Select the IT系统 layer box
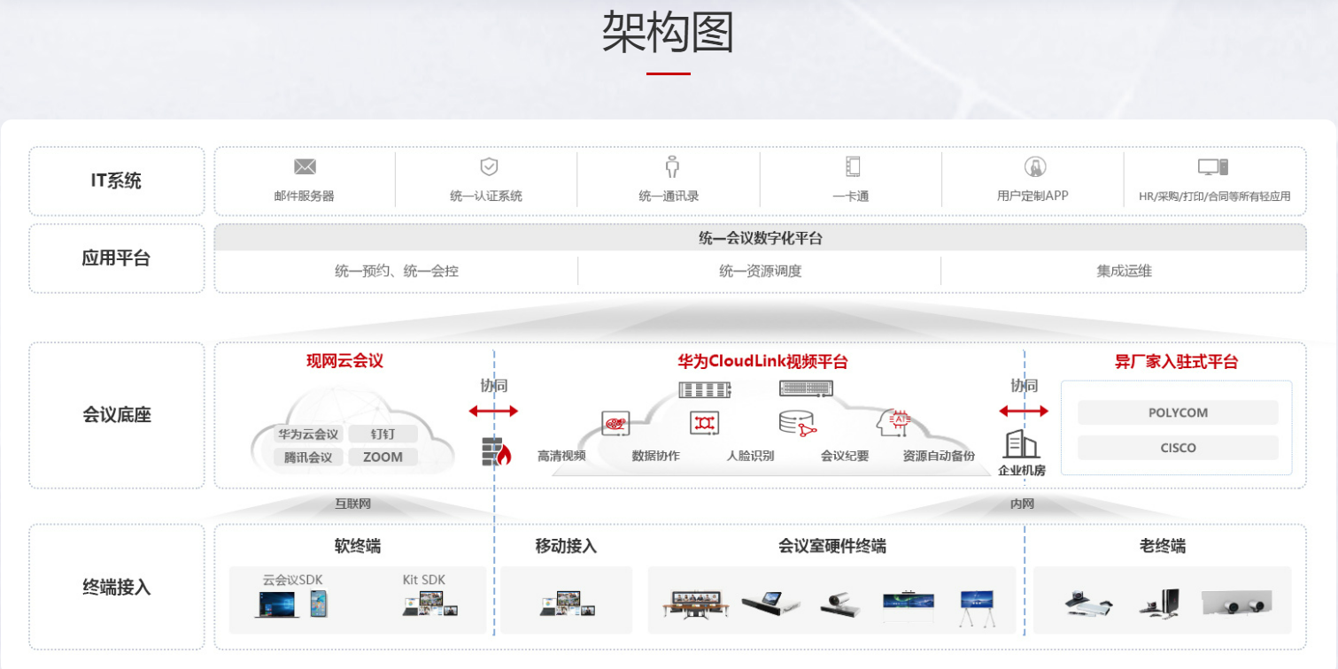1338x669 pixels. tap(117, 181)
